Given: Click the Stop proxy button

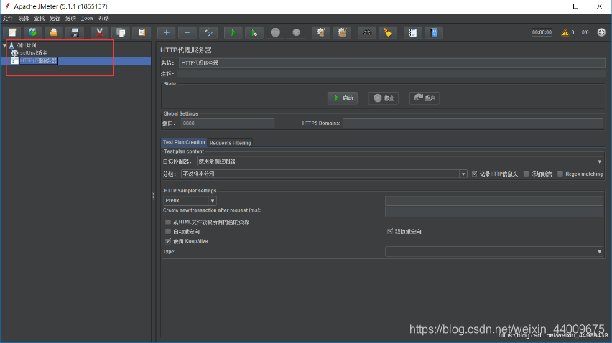Looking at the screenshot, I should point(384,98).
